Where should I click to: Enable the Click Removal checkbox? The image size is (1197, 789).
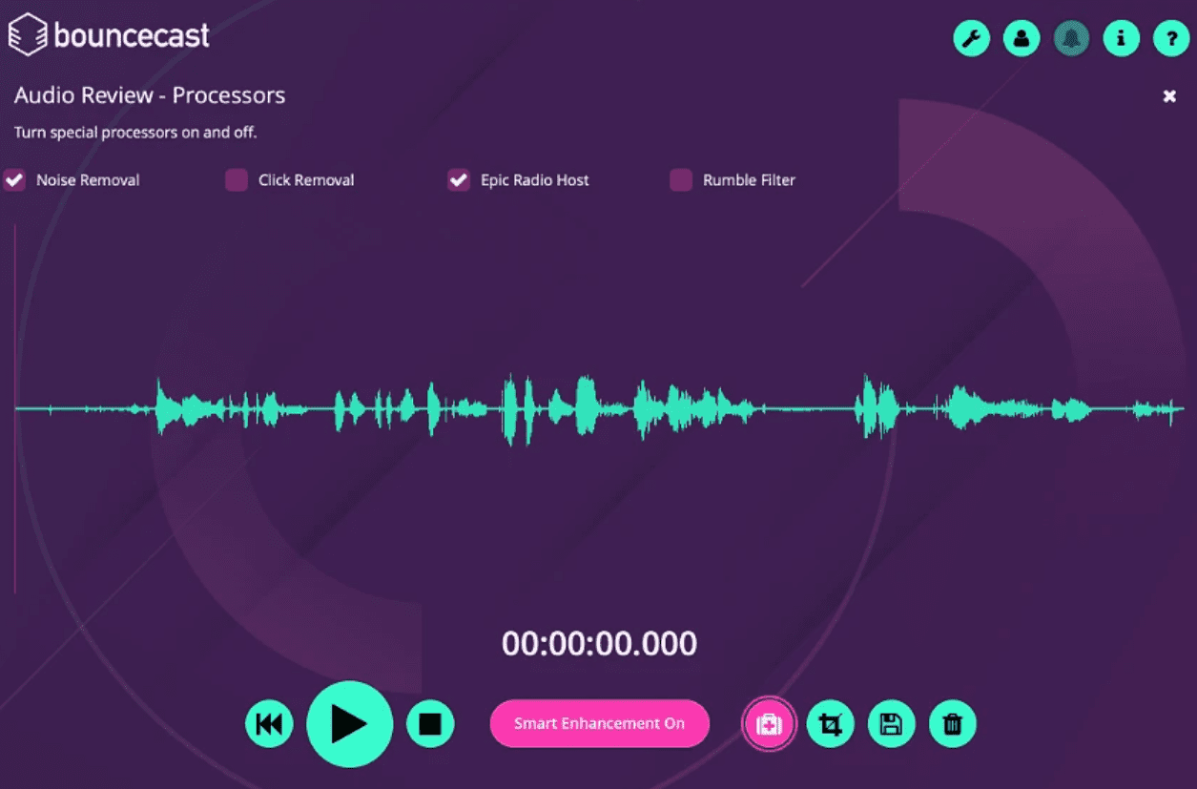(237, 179)
